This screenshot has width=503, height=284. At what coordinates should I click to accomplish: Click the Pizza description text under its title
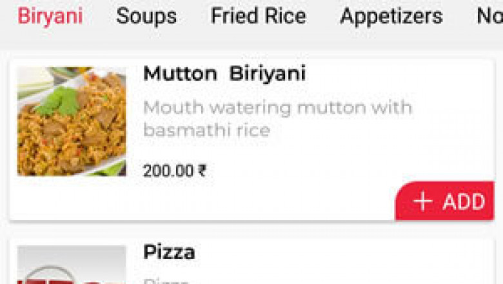pyautogui.click(x=166, y=281)
